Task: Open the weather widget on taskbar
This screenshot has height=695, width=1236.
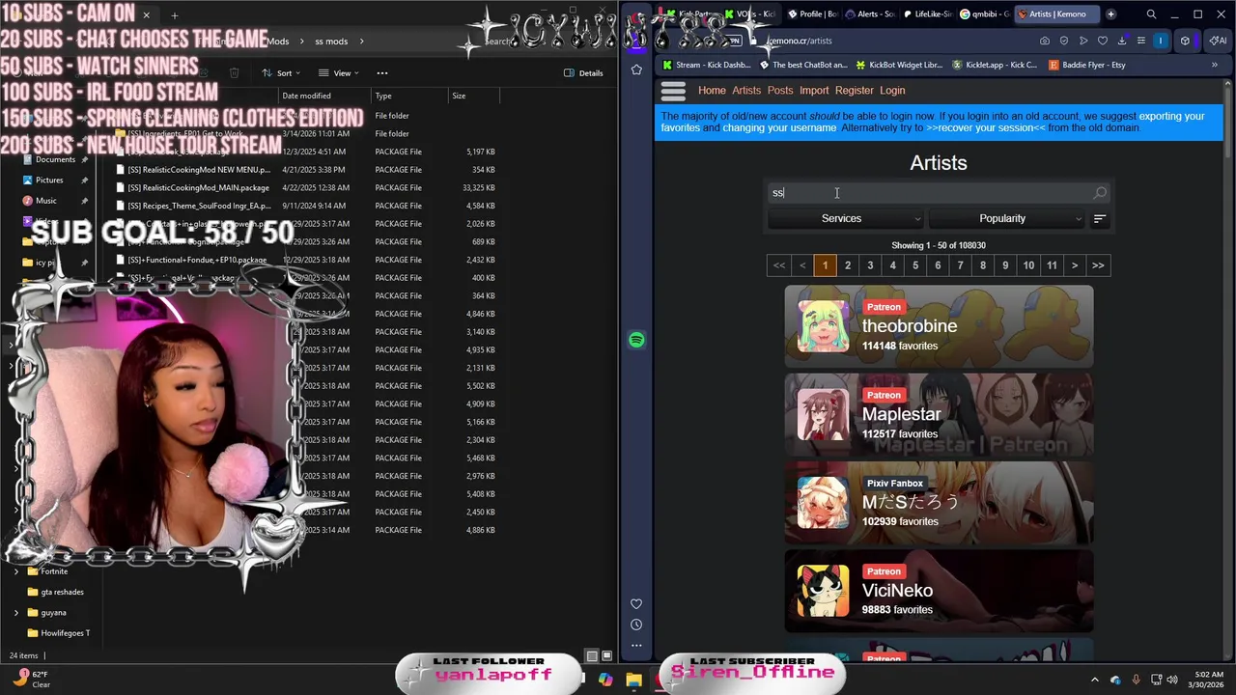Action: click(31, 679)
